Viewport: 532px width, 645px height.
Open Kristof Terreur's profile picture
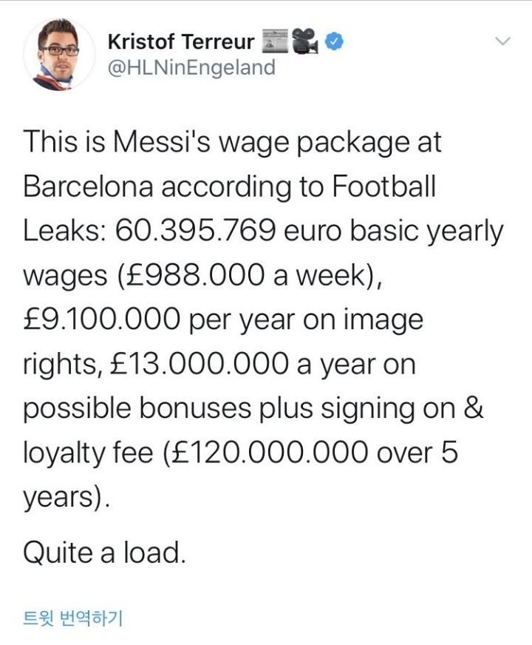coord(59,54)
